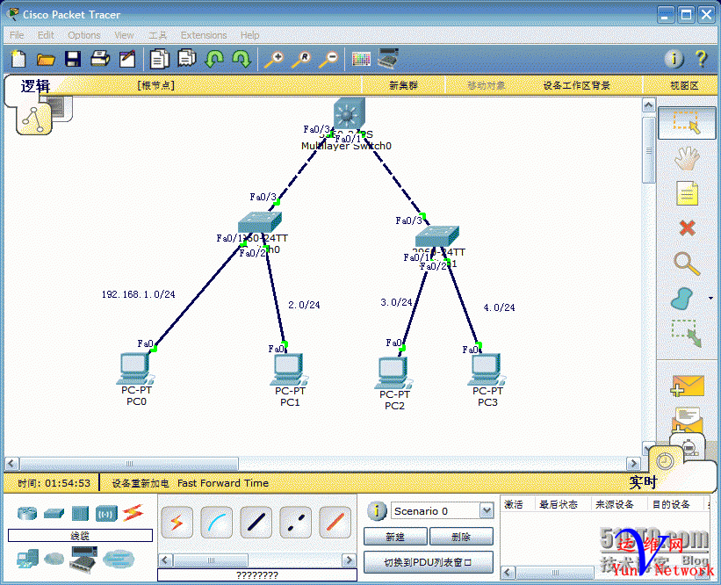Open the Options menu
Image resolution: width=721 pixels, height=585 pixels.
click(x=84, y=35)
